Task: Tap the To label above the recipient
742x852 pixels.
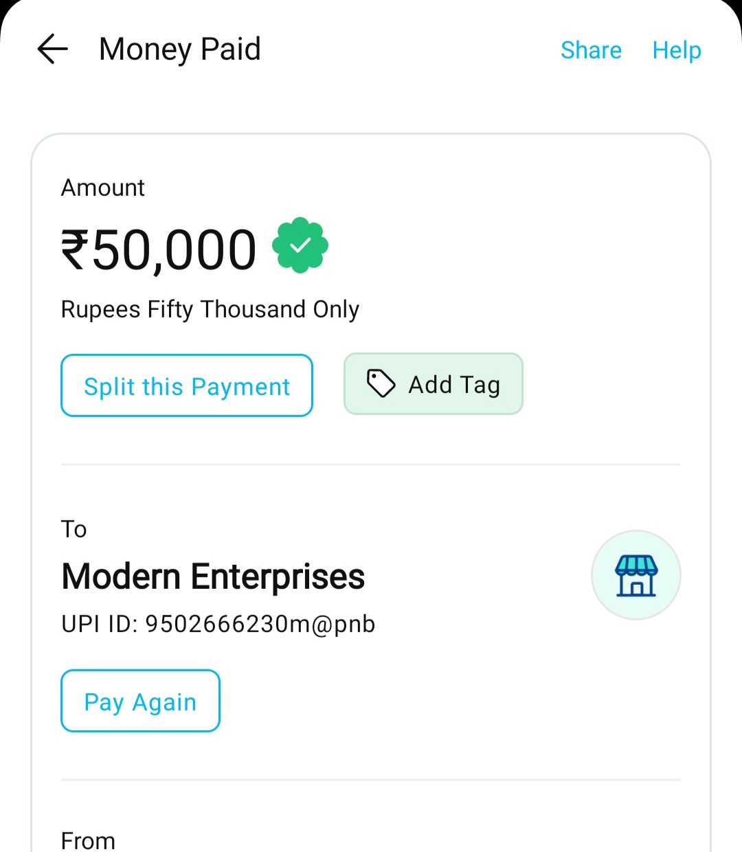Action: [x=74, y=529]
